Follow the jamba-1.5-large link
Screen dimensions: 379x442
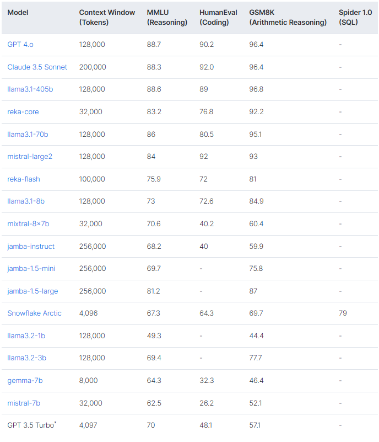tap(33, 291)
